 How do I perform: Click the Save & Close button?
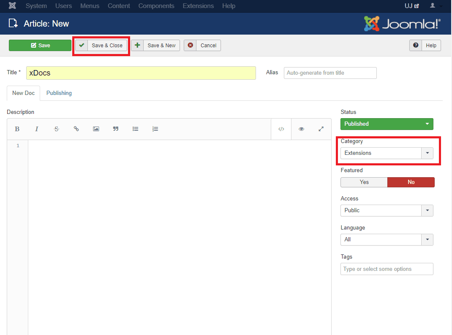101,46
